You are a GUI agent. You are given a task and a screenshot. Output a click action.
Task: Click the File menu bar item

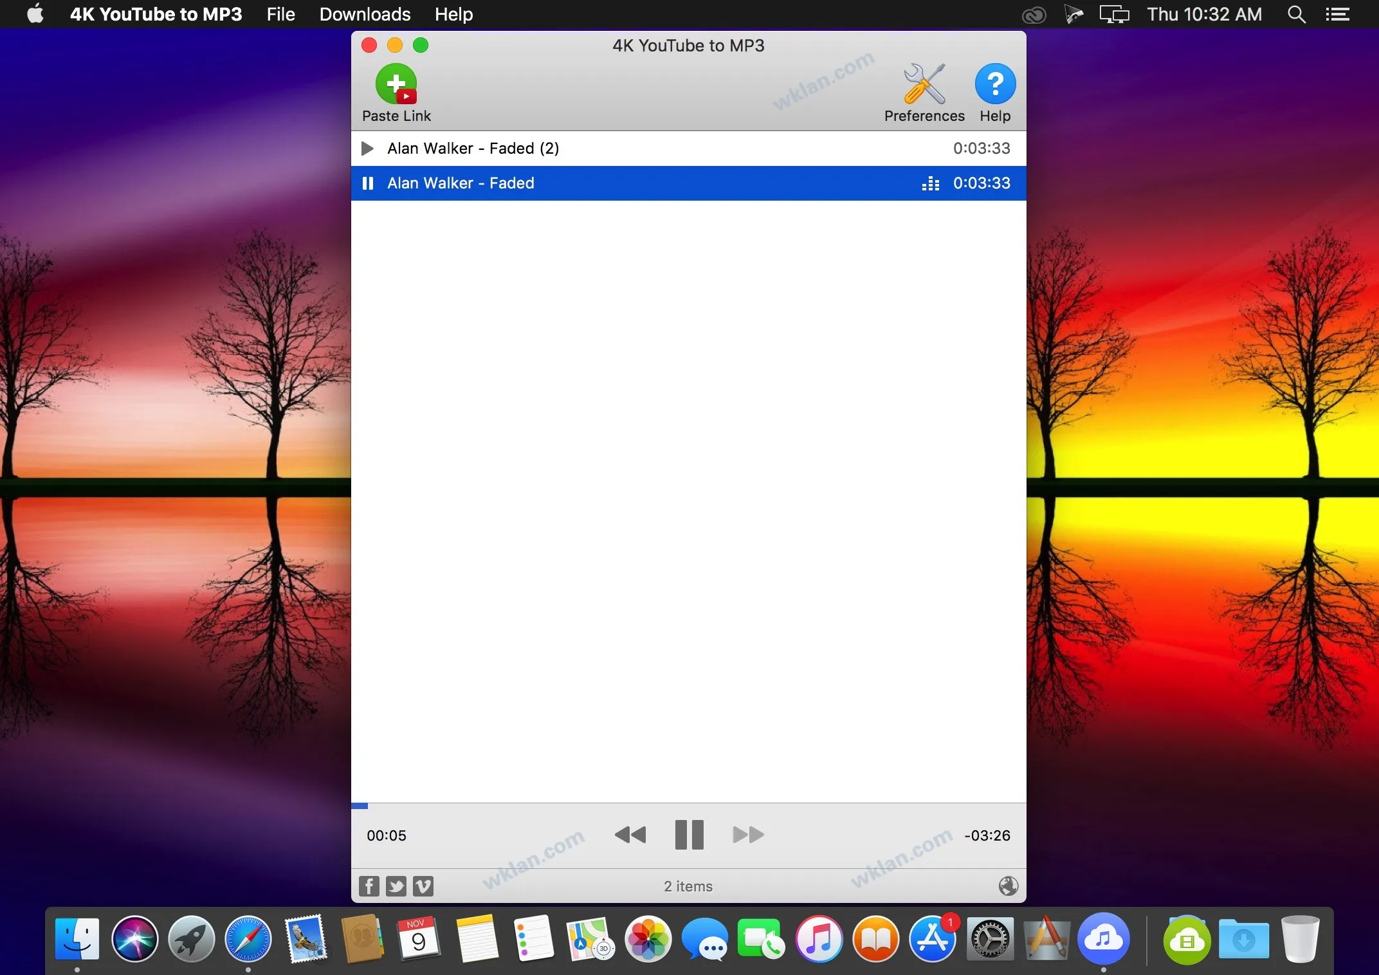[x=279, y=14]
